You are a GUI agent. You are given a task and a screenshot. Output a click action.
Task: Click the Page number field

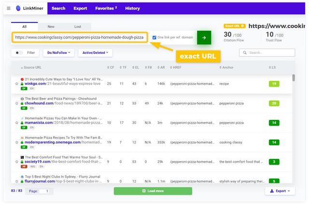(44, 191)
